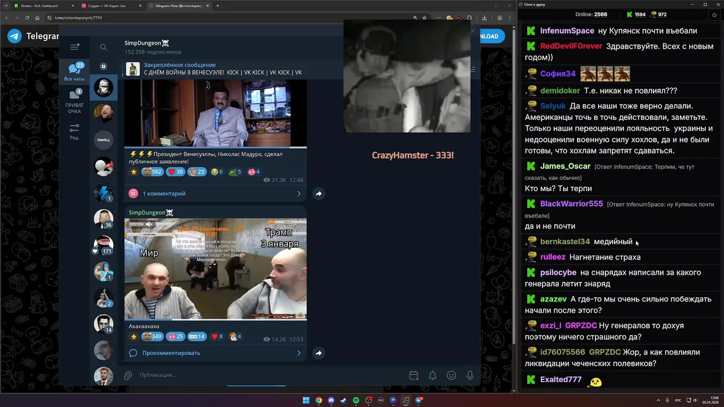The height and width of the screenshot is (407, 724).
Task: Open a new browser tab
Action: pos(218,6)
